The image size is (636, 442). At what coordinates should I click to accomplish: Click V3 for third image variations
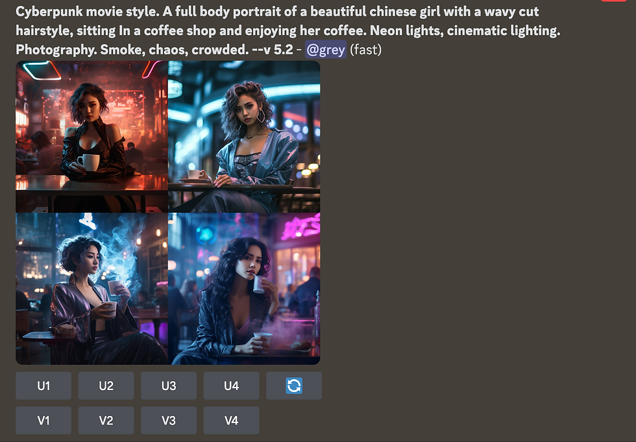coord(169,421)
